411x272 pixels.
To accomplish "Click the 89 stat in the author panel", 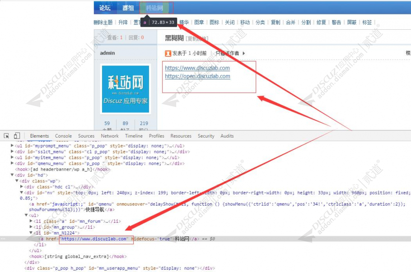I will point(125,123).
